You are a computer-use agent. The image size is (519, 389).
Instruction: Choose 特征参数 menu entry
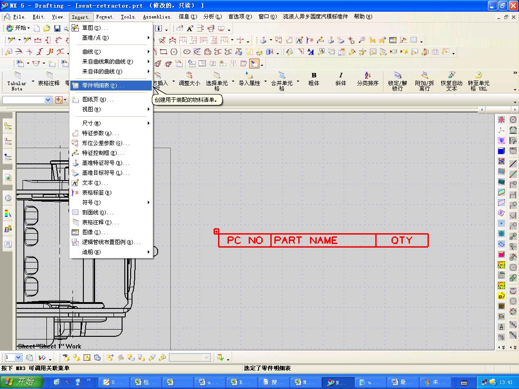(111, 133)
